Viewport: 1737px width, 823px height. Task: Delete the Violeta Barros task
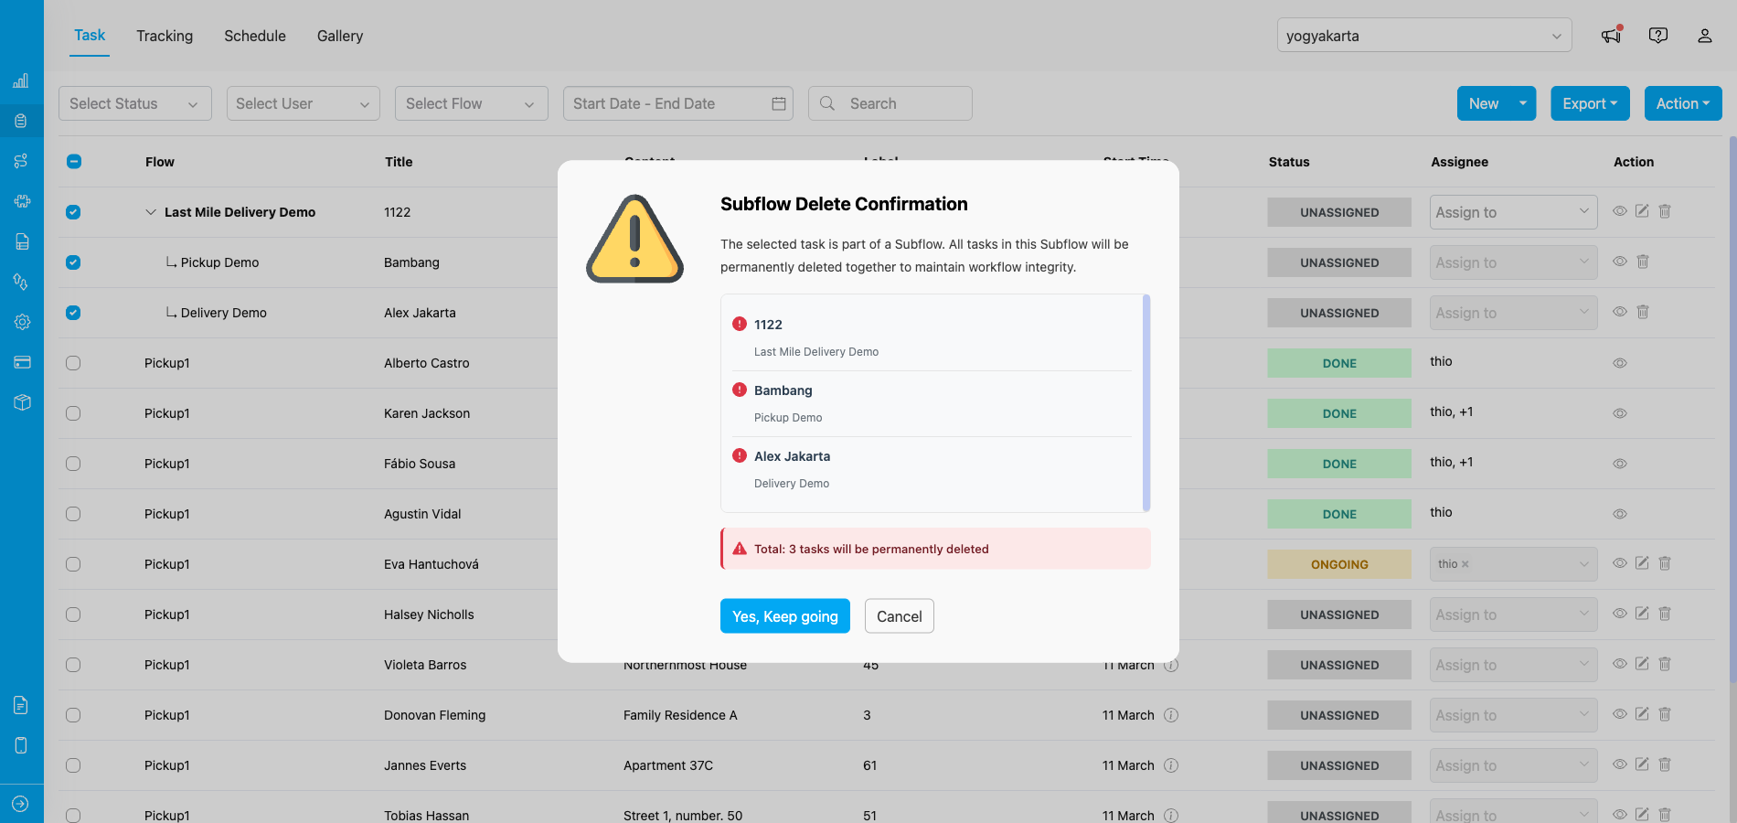coord(1665,664)
